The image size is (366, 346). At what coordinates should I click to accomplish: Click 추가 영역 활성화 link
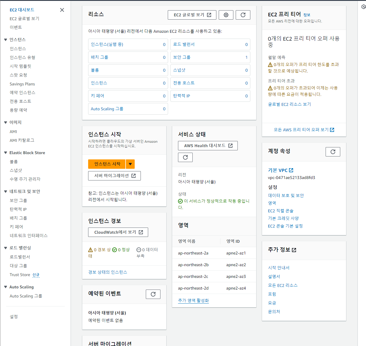coord(193,301)
